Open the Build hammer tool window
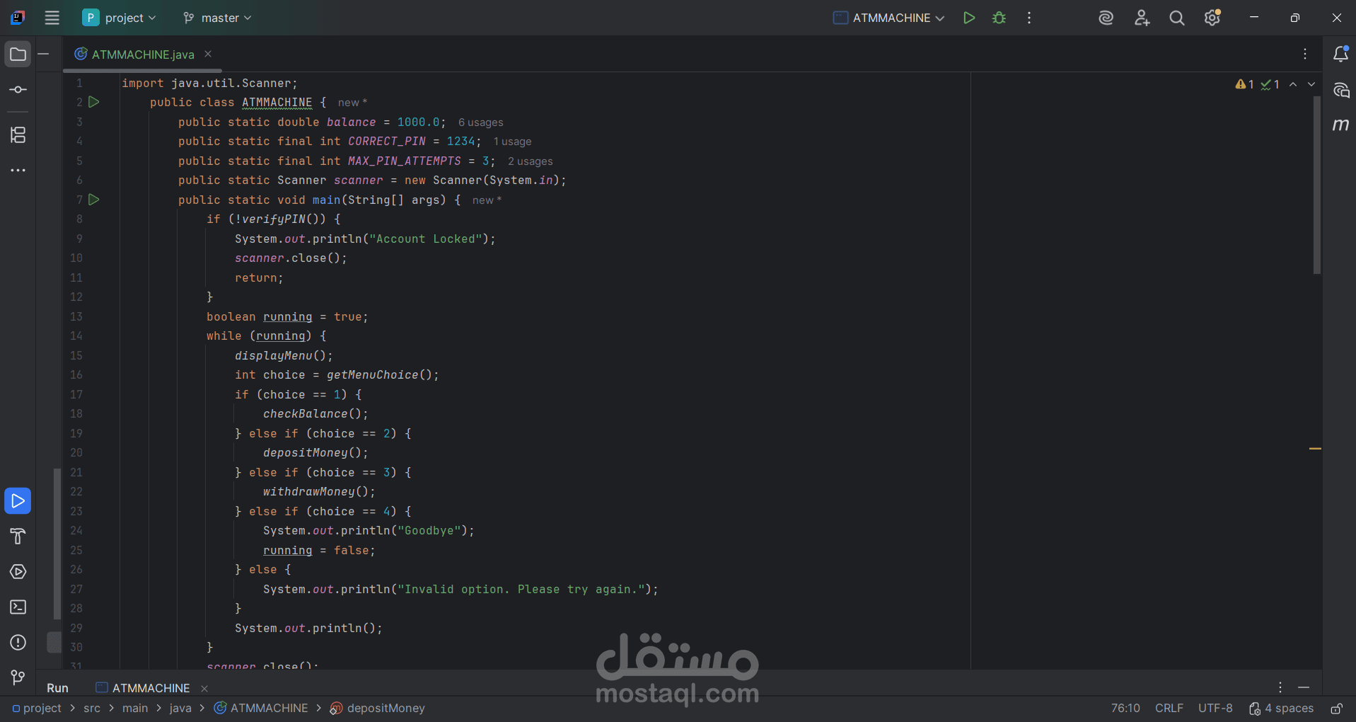Image resolution: width=1356 pixels, height=722 pixels. 18,537
